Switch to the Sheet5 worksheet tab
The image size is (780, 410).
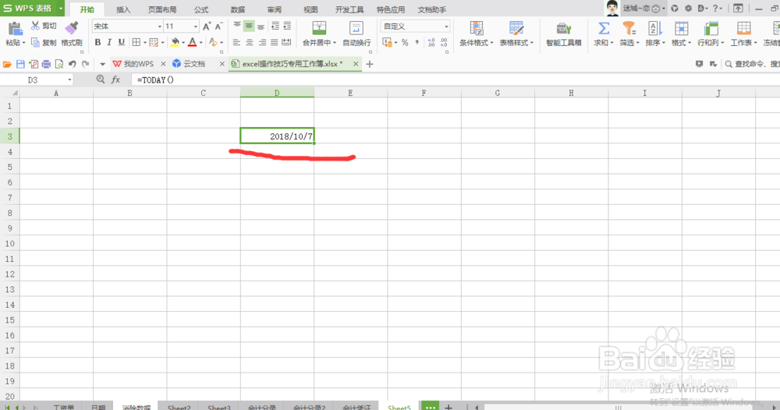[x=399, y=407]
